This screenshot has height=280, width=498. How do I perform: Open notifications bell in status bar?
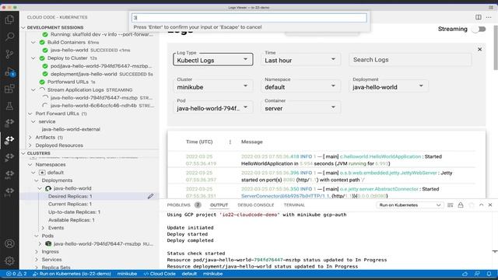click(x=489, y=274)
